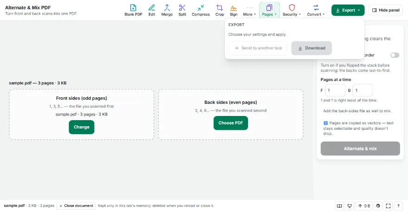Expand the Pages dropdown
The height and width of the screenshot is (212, 408).
tap(269, 10)
